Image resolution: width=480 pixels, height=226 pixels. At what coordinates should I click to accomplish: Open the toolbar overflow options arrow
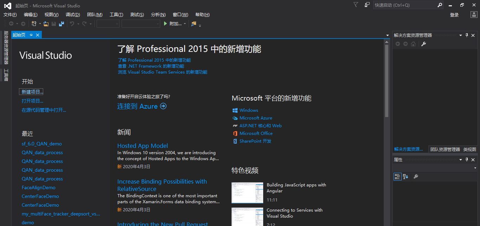200,26
